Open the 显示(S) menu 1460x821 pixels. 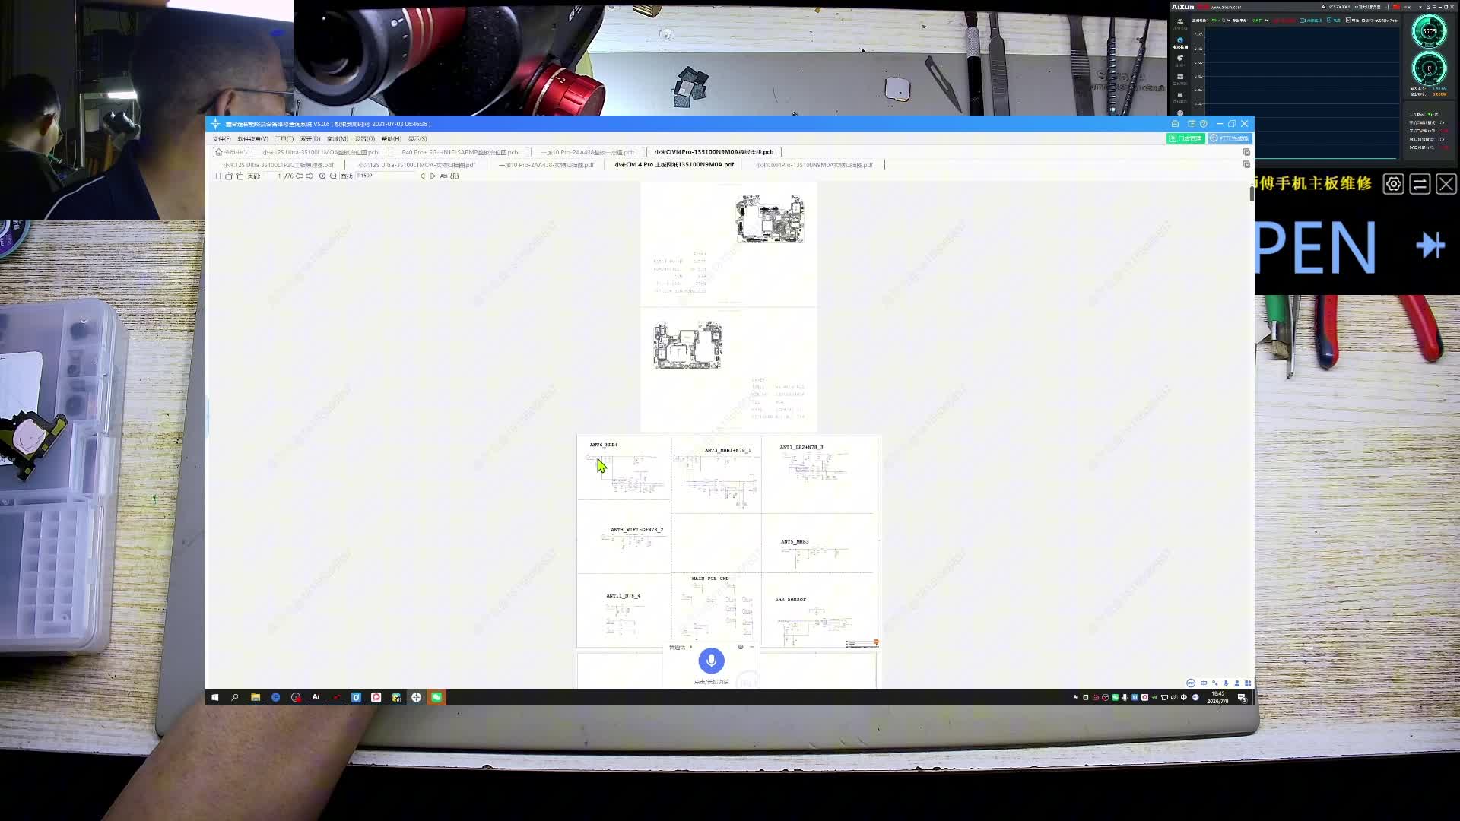(x=417, y=139)
